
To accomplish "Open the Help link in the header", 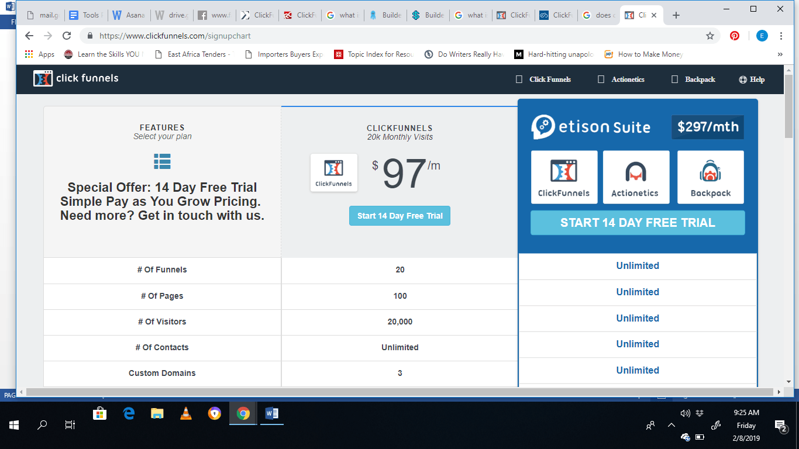I will 752,80.
